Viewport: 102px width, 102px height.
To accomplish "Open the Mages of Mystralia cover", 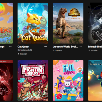I will tap(95, 80).
